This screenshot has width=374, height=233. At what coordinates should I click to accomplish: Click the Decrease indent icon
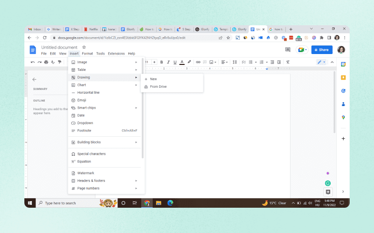click(x=272, y=62)
